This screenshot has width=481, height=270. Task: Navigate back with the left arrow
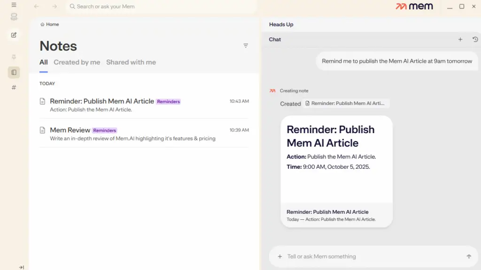pos(37,7)
